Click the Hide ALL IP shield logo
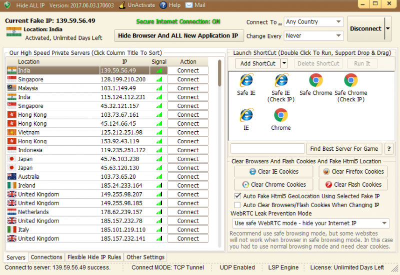The width and height of the screenshot is (400, 275). point(7,5)
